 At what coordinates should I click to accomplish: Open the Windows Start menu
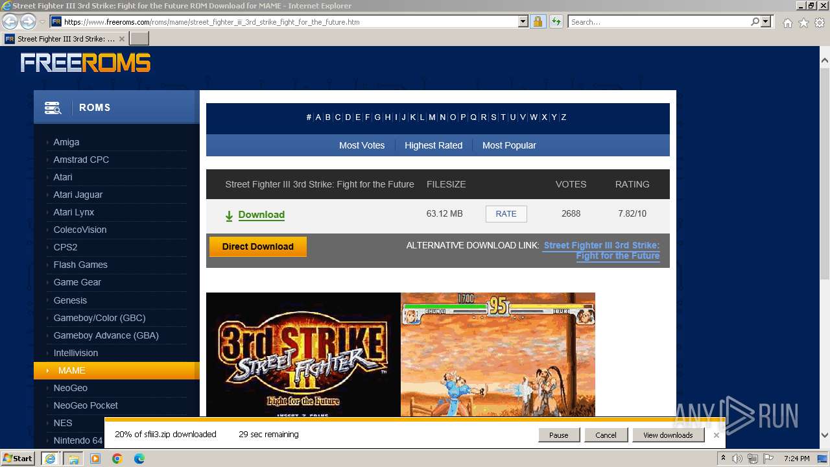[18, 459]
